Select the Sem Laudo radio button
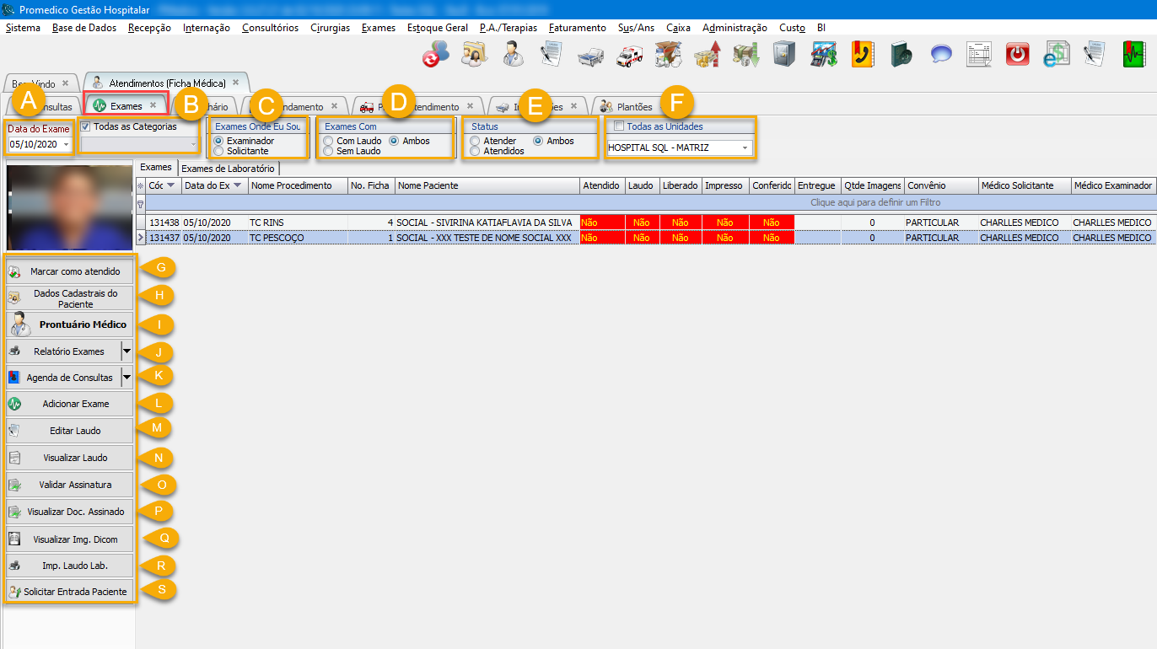This screenshot has height=649, width=1157. (329, 151)
